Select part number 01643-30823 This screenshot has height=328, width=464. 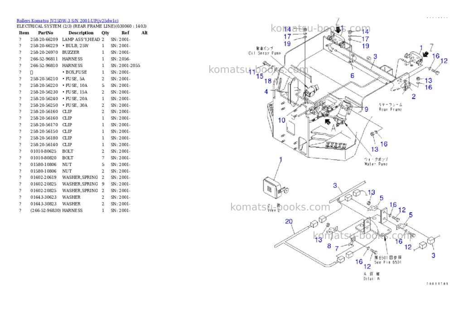43,204
